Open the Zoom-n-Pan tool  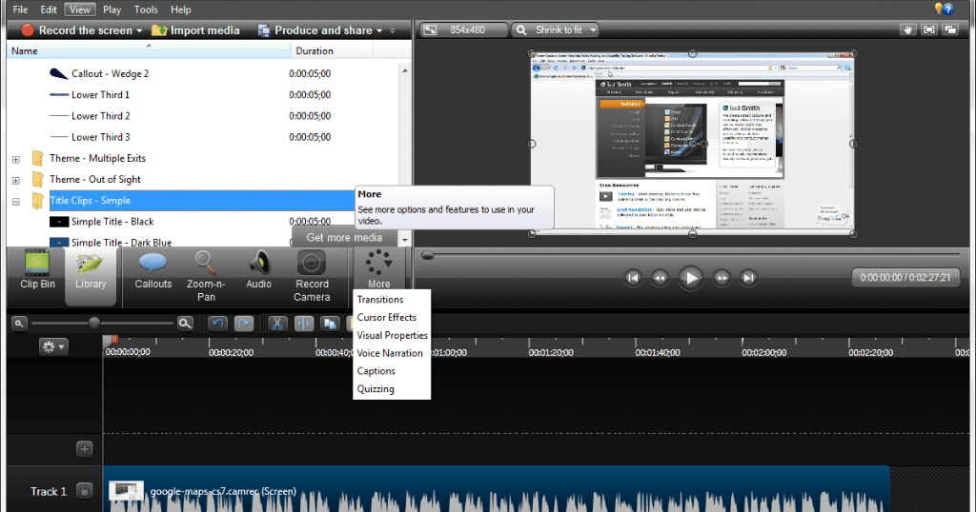(x=206, y=277)
